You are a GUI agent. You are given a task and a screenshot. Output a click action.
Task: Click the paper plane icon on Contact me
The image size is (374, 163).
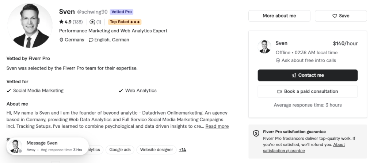294,75
